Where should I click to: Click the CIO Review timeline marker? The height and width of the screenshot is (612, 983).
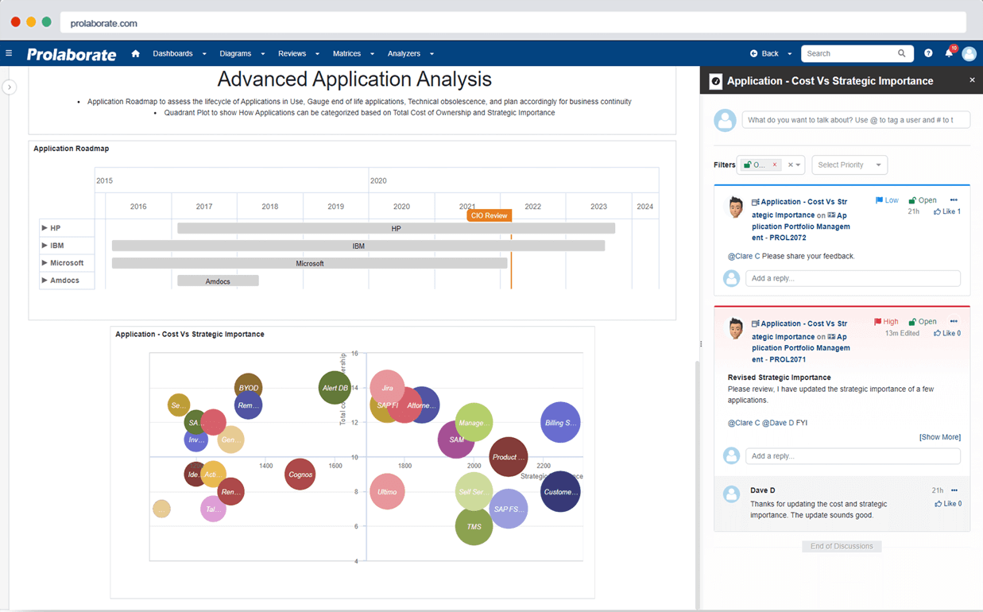point(489,215)
